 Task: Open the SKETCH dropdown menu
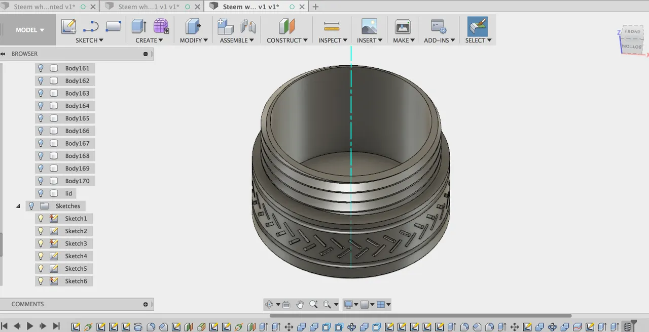point(89,40)
